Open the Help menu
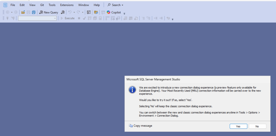The image size is (276, 136). click(97, 5)
